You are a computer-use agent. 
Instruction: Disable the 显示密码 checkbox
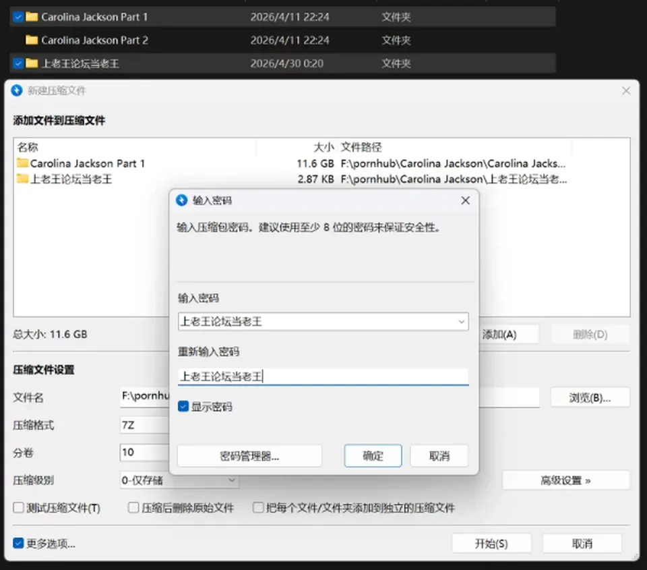(183, 407)
